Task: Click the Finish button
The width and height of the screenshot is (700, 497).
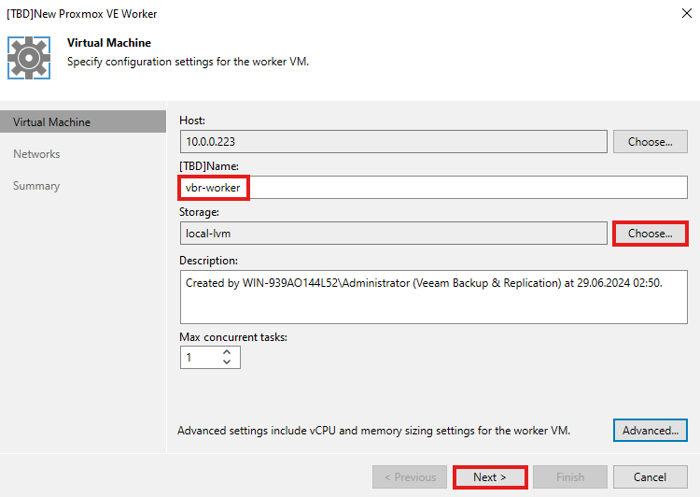Action: tap(570, 476)
